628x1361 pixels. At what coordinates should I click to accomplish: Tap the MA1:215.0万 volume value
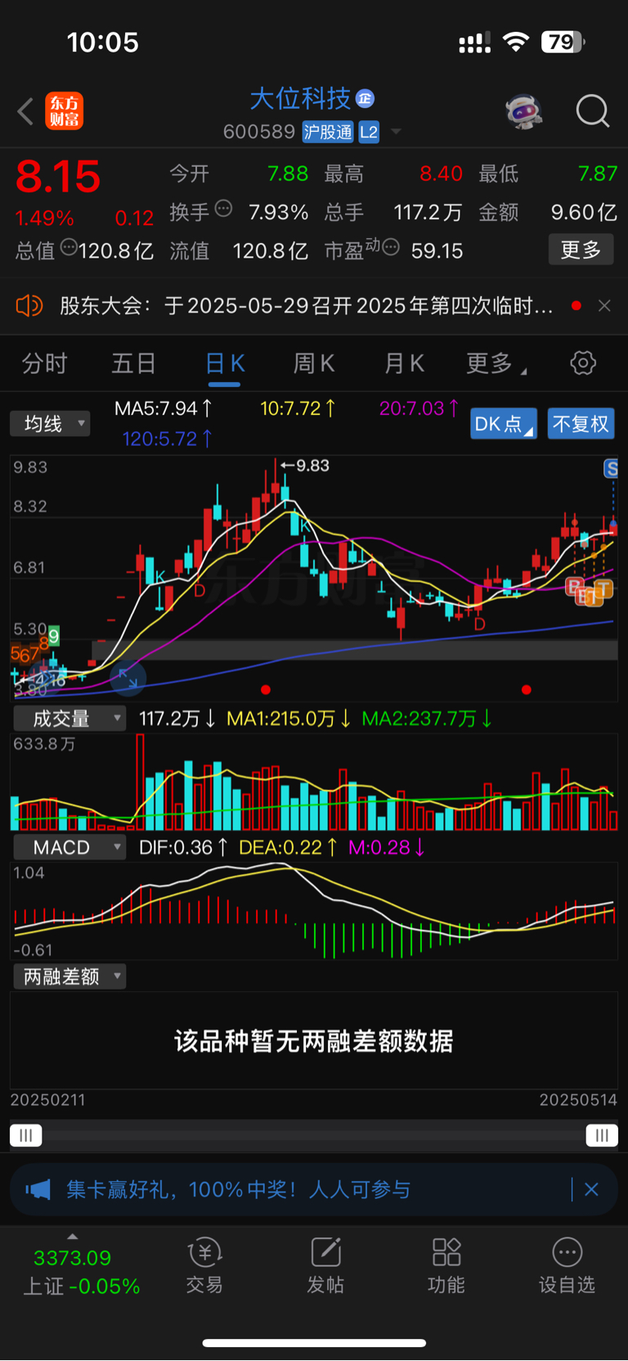point(289,719)
